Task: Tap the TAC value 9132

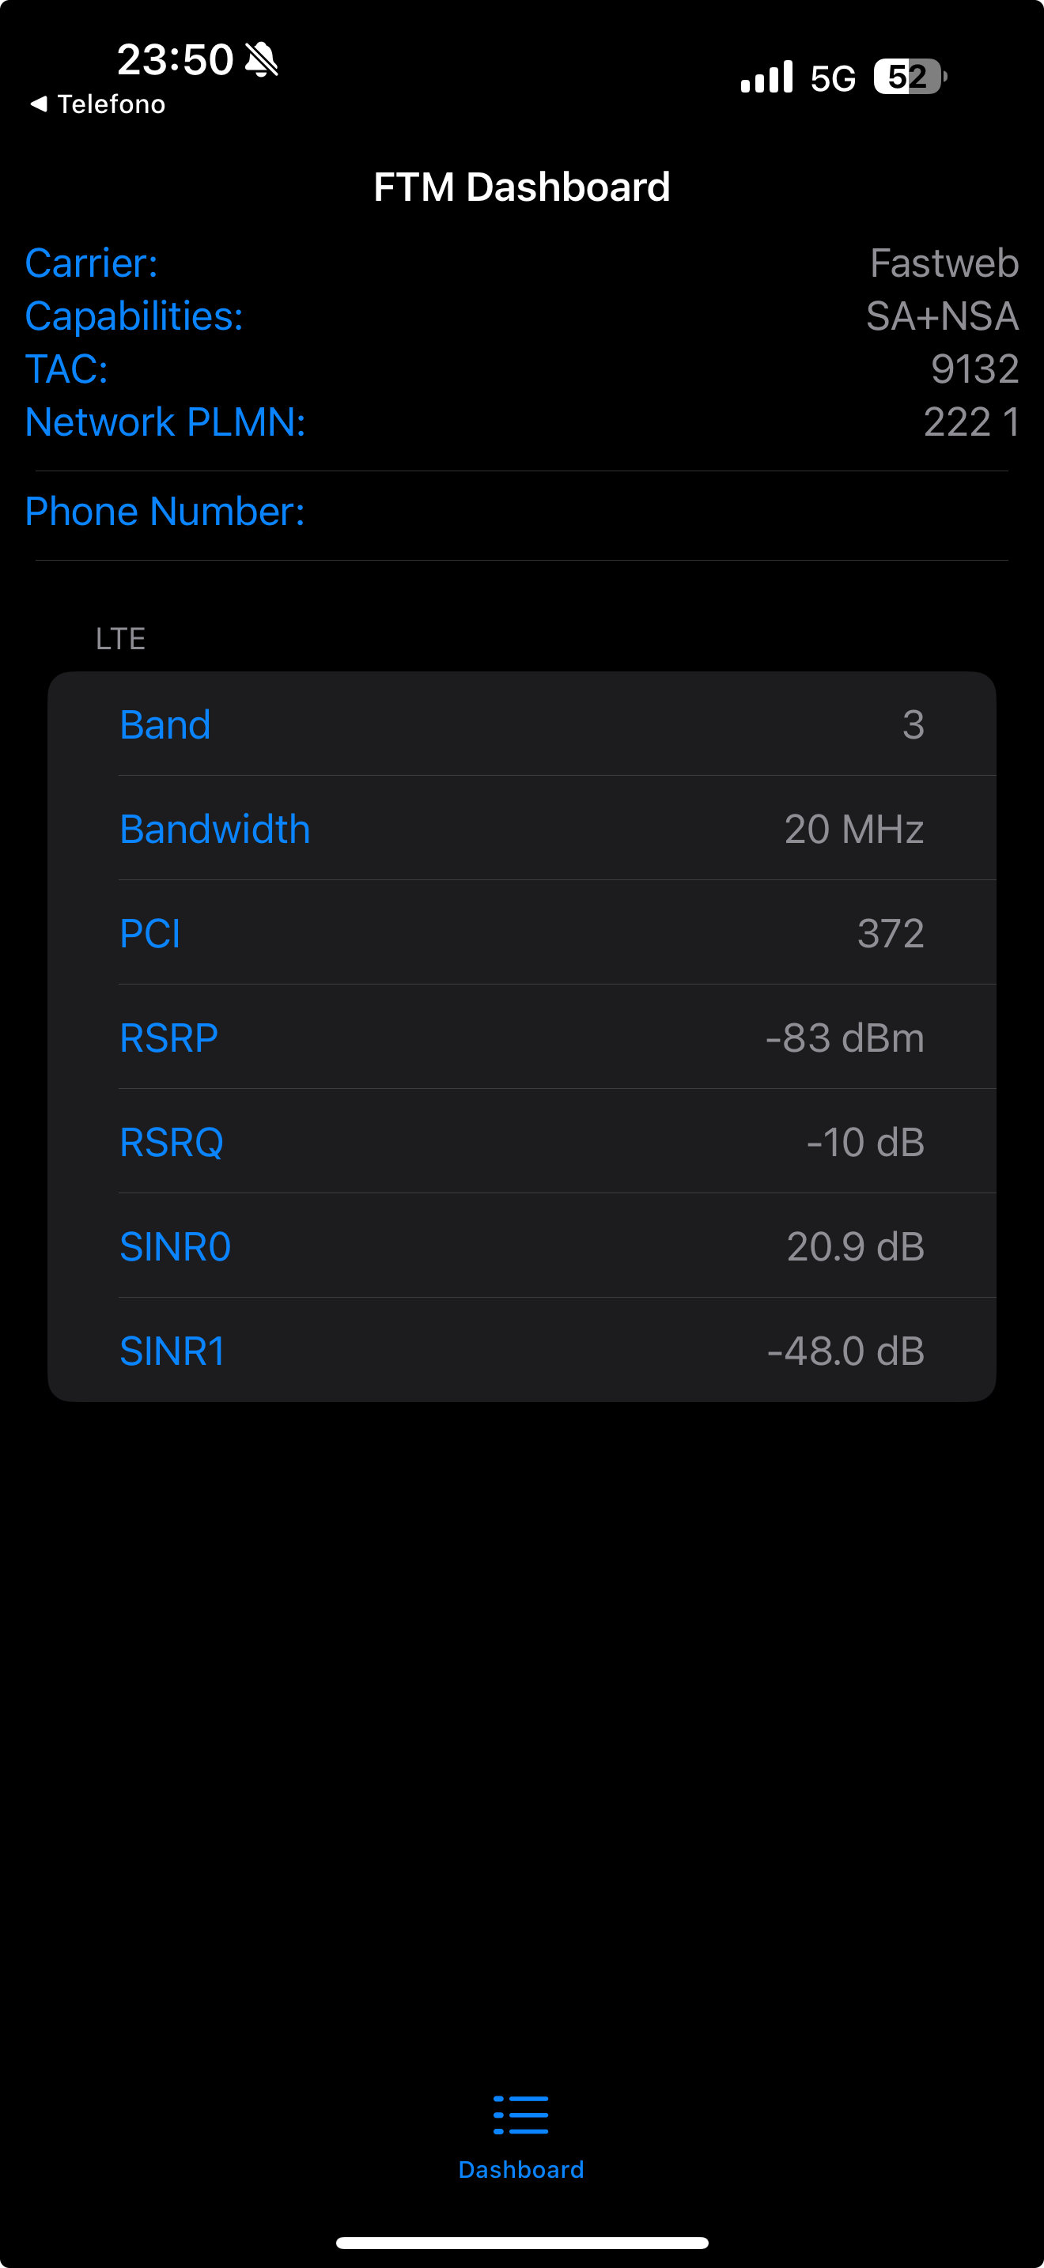Action: pyautogui.click(x=974, y=369)
